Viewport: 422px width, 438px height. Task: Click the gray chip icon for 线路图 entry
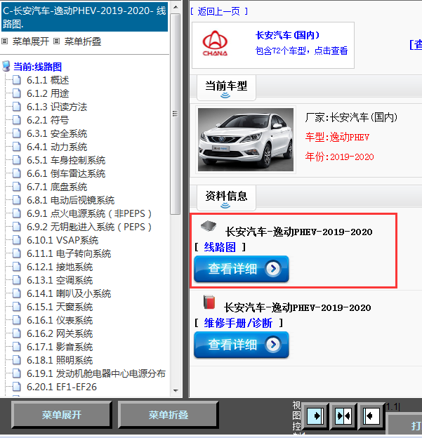209,226
